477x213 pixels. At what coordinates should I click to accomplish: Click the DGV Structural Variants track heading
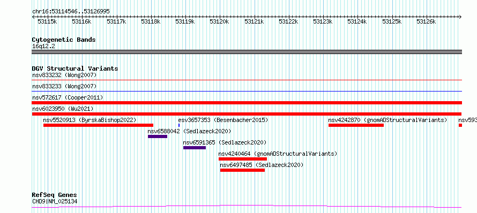click(75, 69)
